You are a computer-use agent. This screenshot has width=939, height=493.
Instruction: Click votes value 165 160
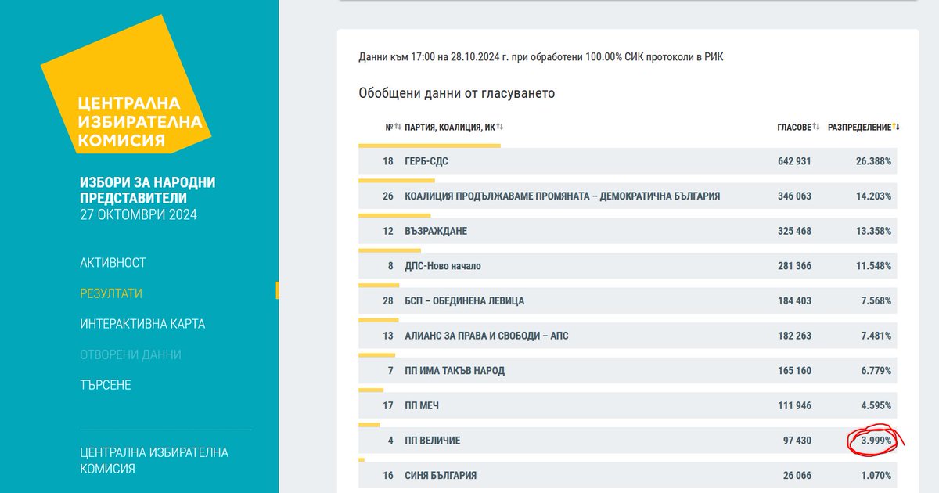coord(793,371)
